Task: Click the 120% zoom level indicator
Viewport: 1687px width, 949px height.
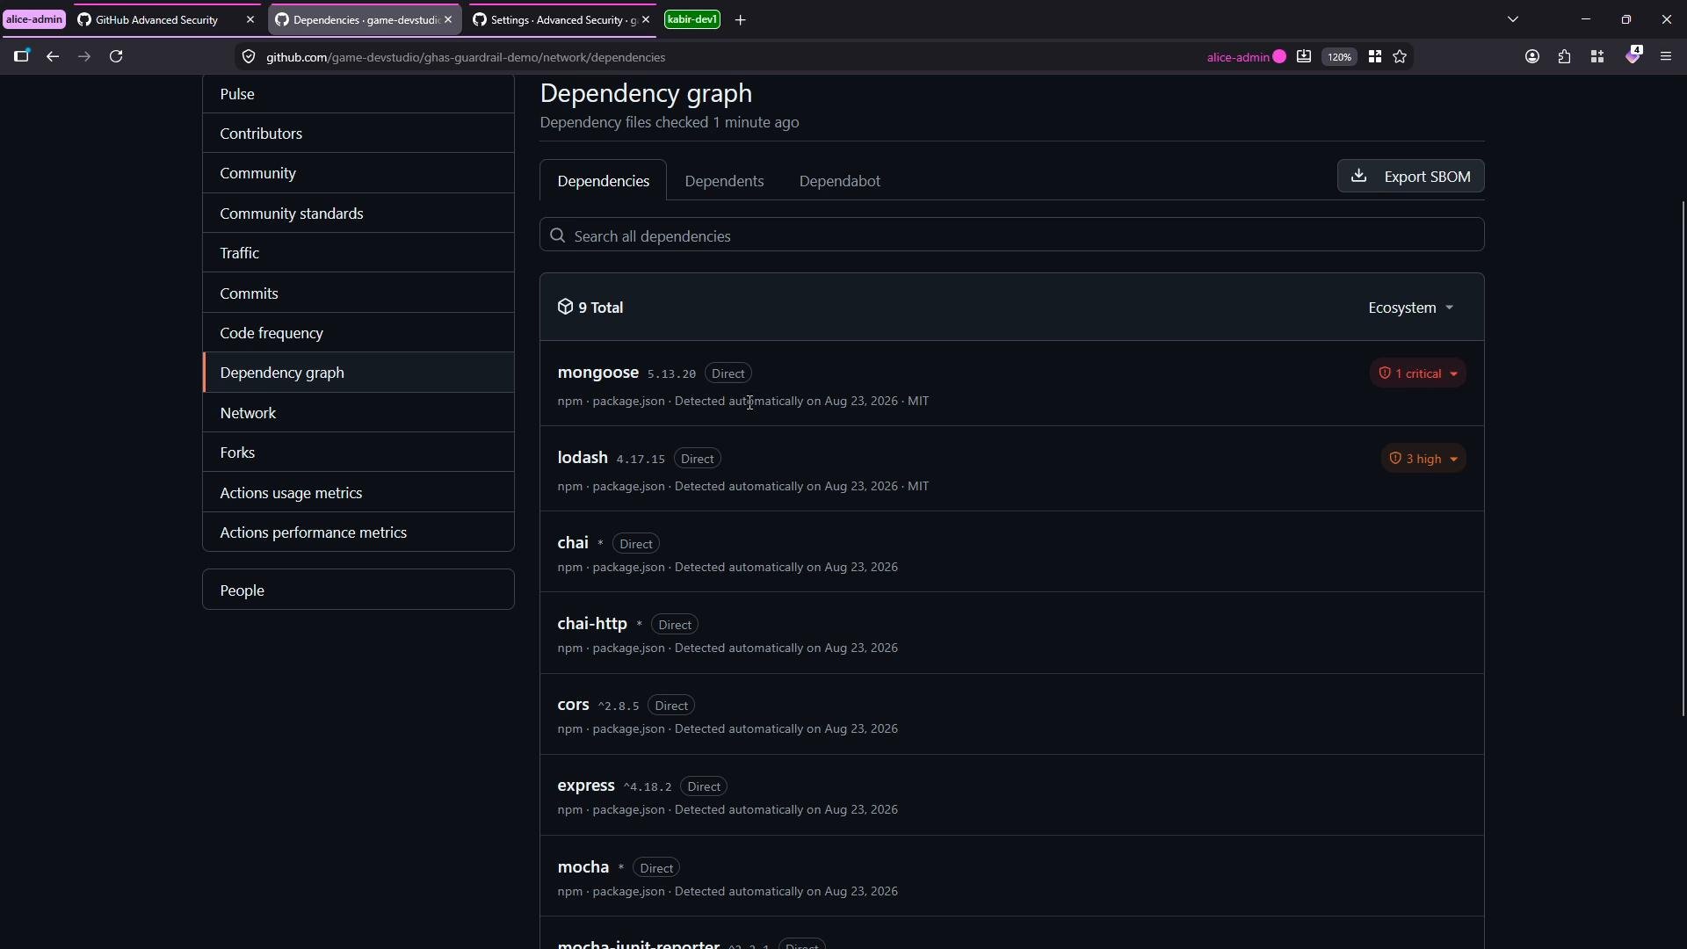Action: (x=1339, y=57)
